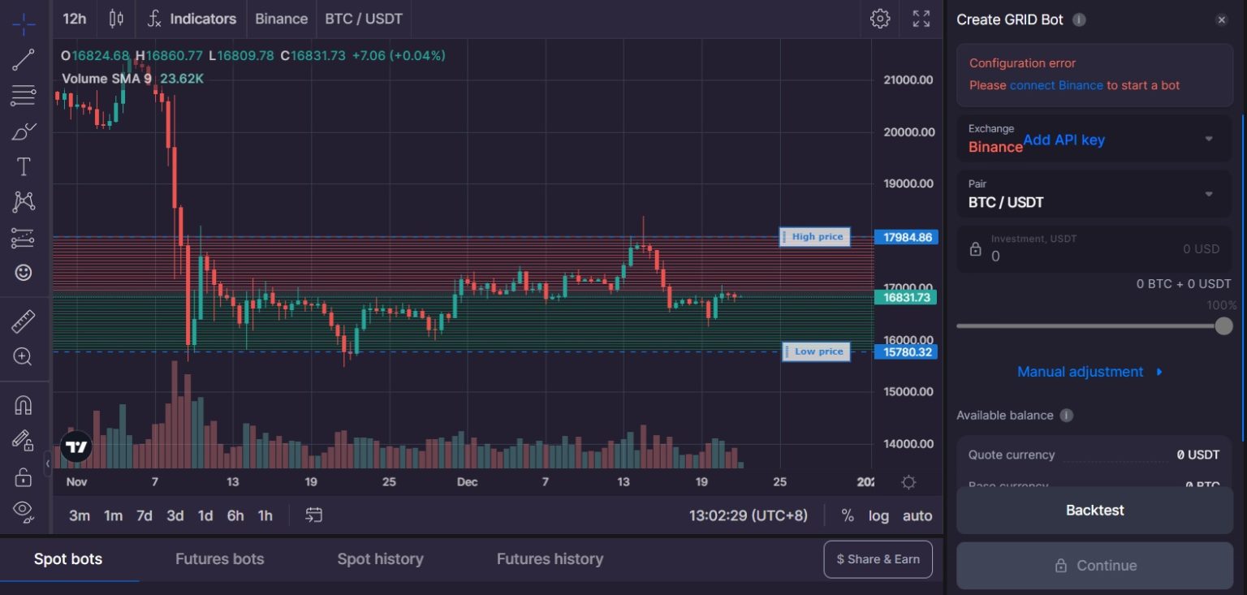Screen dimensions: 1247x595
Task: Click the Backtest button
Action: pyautogui.click(x=1095, y=510)
